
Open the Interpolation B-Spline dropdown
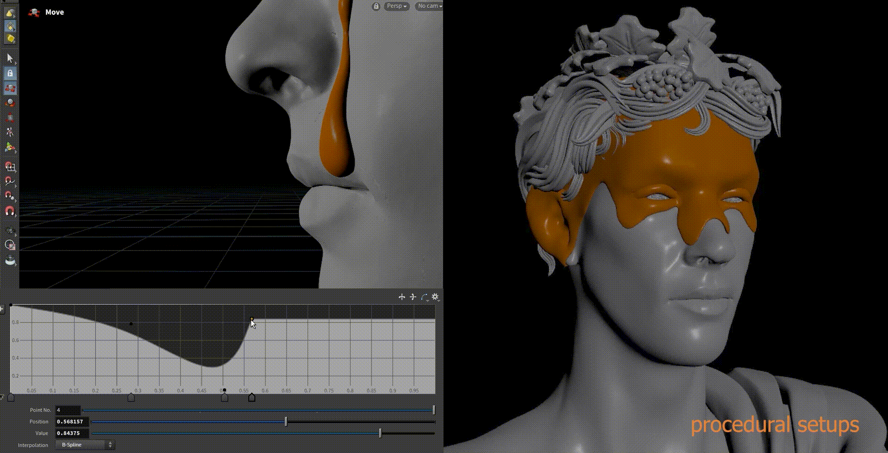[x=85, y=445]
